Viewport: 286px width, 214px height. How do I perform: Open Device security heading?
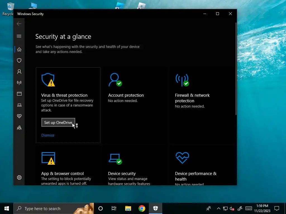click(122, 173)
